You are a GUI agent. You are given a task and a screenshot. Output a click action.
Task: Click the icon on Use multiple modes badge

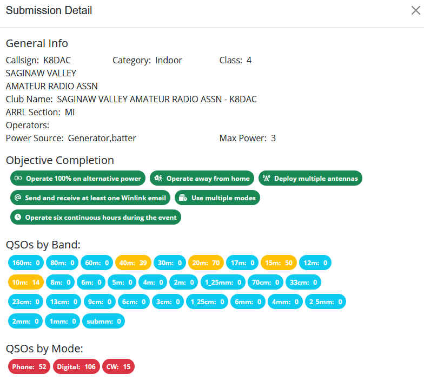click(x=183, y=198)
